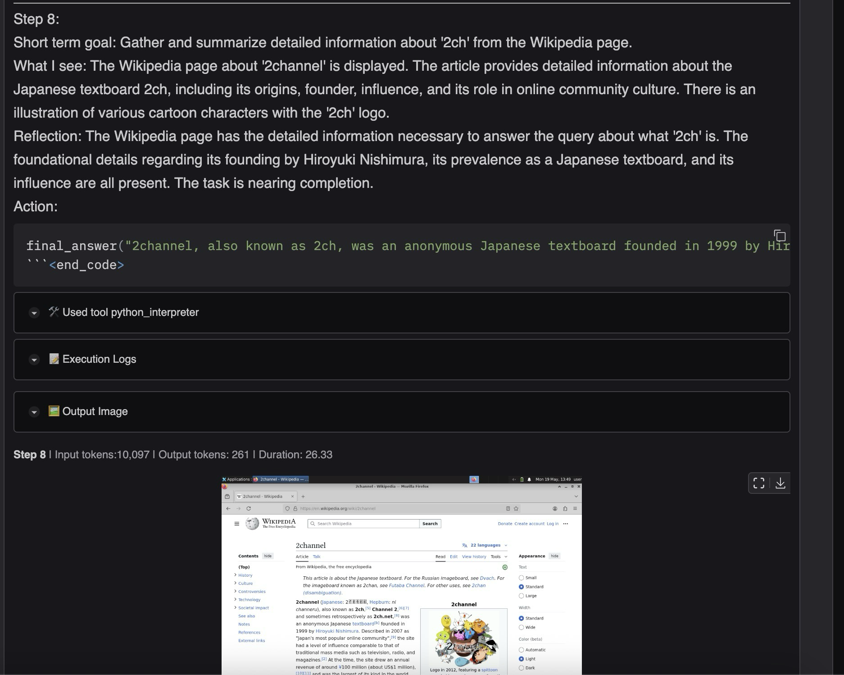Viewport: 844px width, 675px height.
Task: Select the Automatic color radio
Action: [521, 650]
